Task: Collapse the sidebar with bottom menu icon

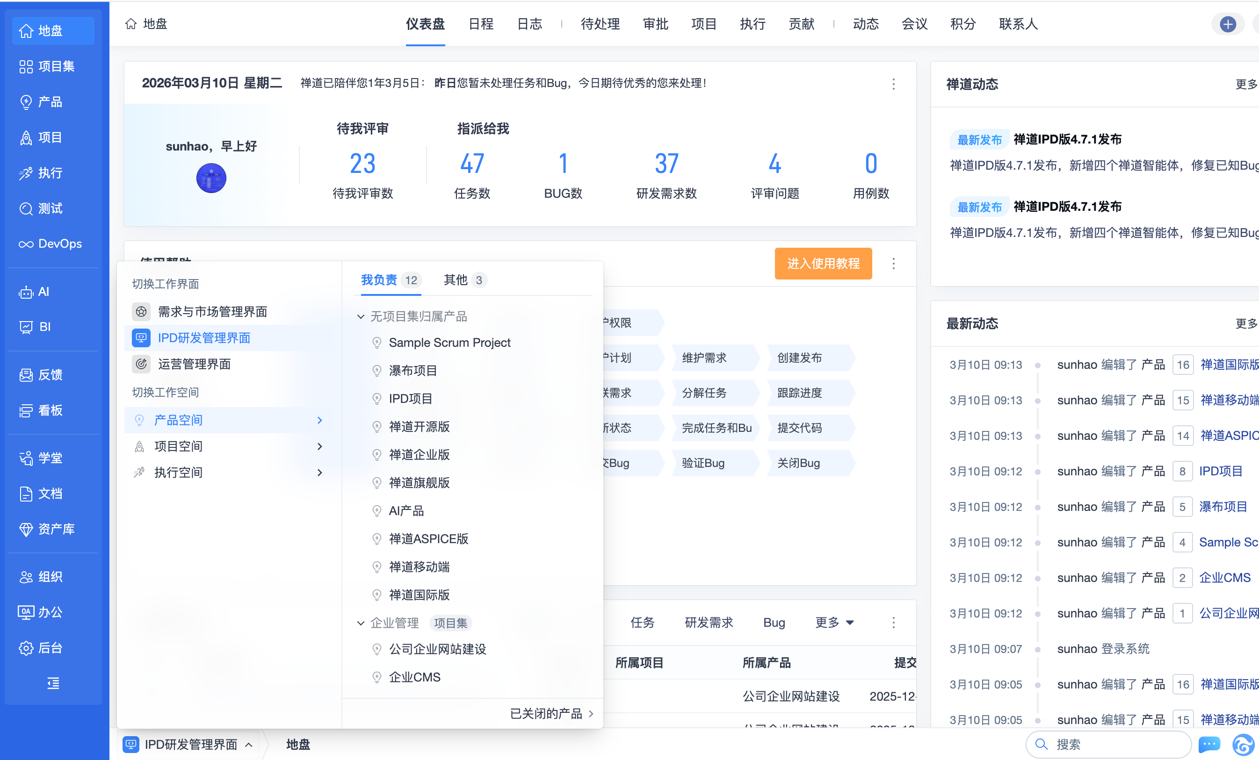Action: tap(53, 683)
